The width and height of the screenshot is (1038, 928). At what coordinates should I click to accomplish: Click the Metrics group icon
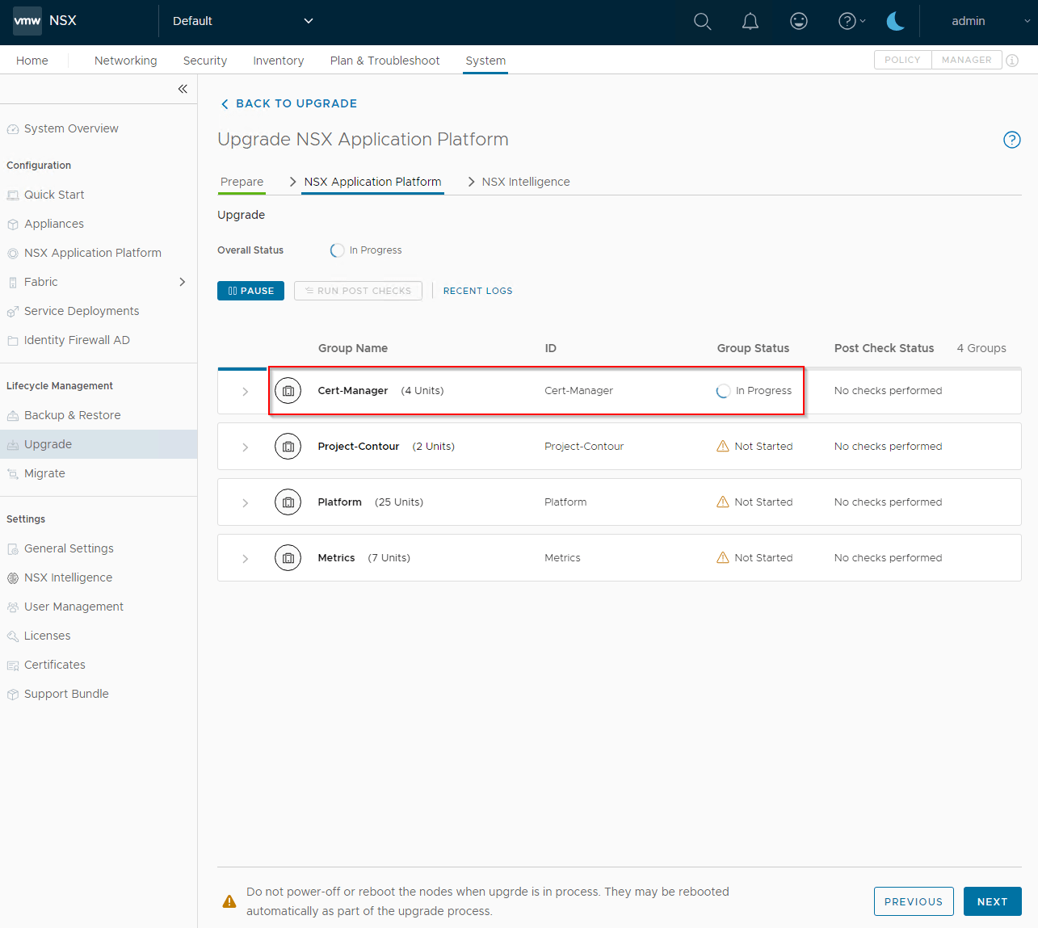[288, 558]
